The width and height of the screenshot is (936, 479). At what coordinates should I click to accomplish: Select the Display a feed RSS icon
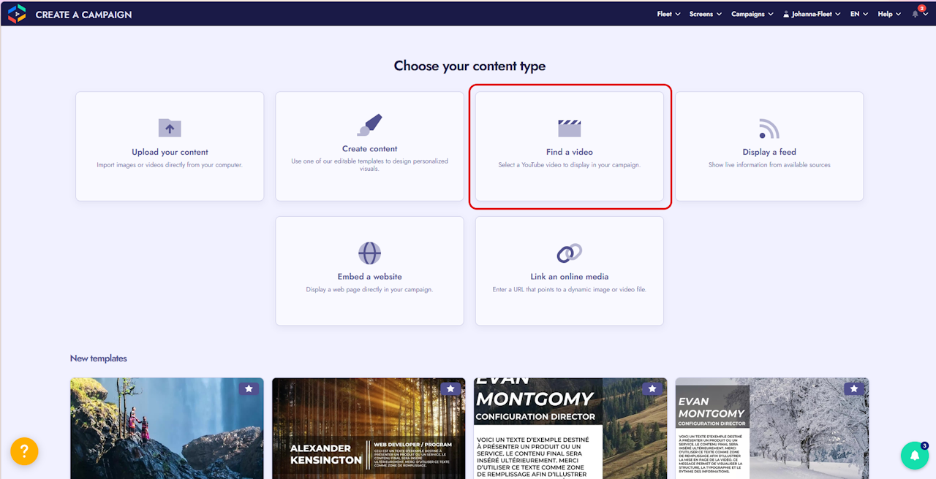(x=769, y=129)
